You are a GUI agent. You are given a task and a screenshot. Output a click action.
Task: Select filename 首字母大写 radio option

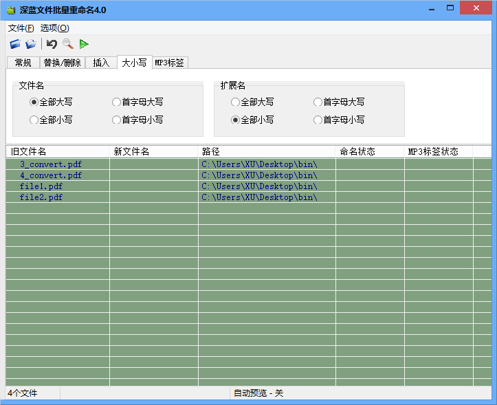point(116,102)
